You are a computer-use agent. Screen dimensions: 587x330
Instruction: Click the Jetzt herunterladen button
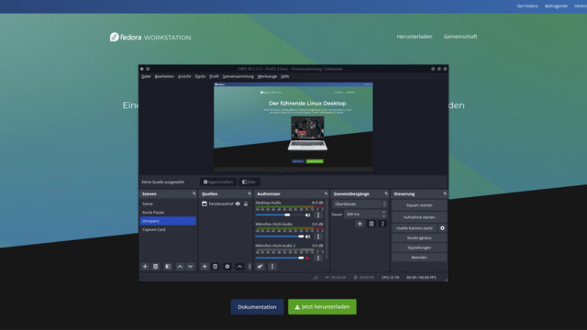[x=322, y=307]
